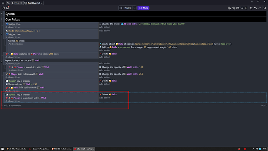Click the add comment toolbar icon

242,8
